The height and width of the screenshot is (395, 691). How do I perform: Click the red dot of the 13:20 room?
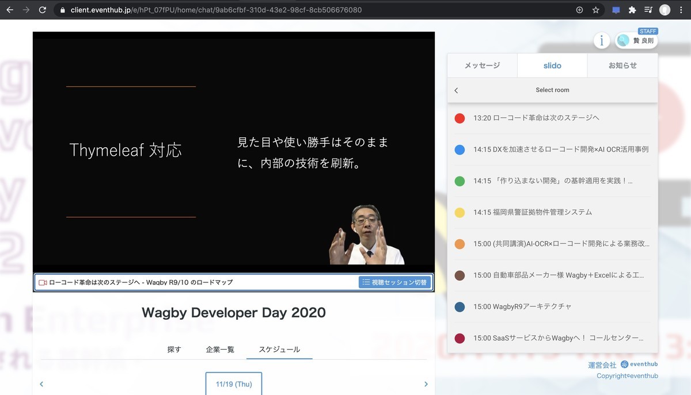(460, 118)
